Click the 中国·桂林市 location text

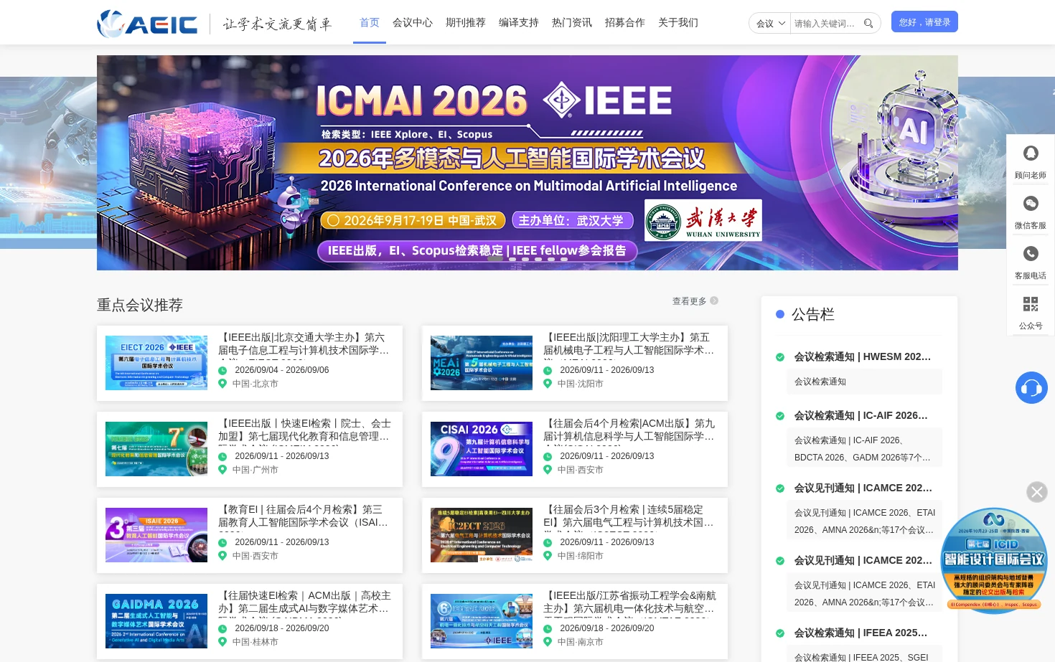point(255,642)
